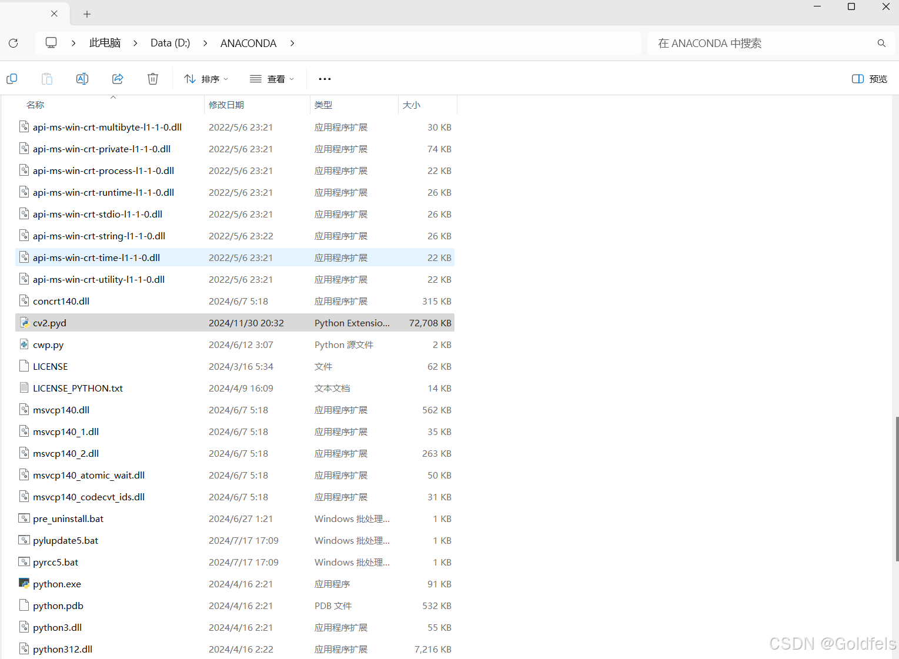
Task: Switch to the current Explorer tab
Action: [x=29, y=14]
